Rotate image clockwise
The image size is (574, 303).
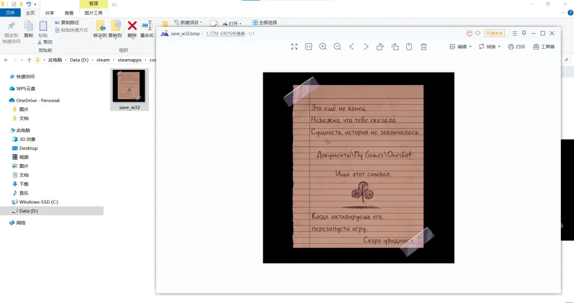[x=395, y=47]
